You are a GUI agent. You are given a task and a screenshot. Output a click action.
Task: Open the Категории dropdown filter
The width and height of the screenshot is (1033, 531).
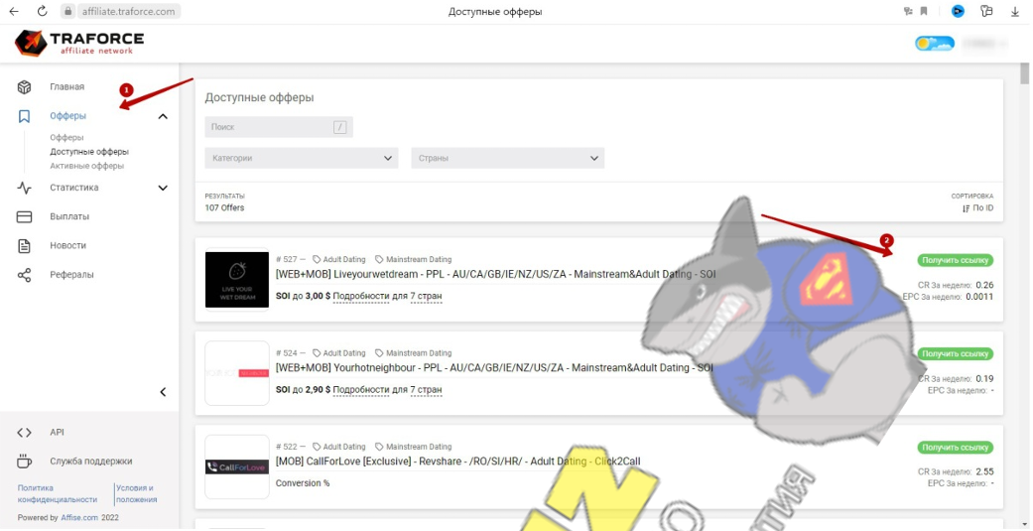click(302, 158)
